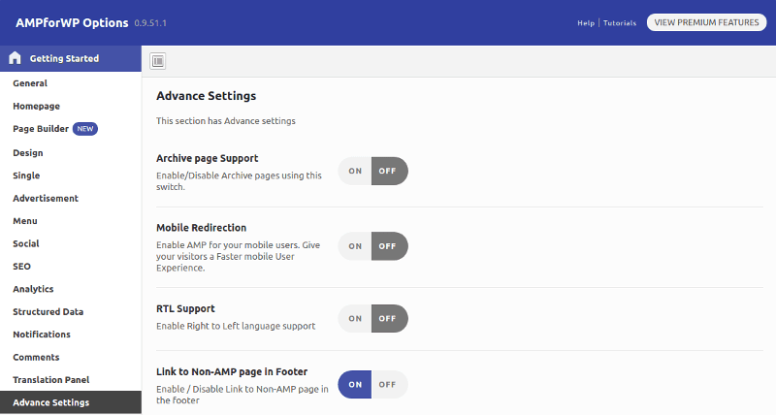
Task: Click 'Enable/Disable Archive pages' description text
Action: [x=239, y=181]
